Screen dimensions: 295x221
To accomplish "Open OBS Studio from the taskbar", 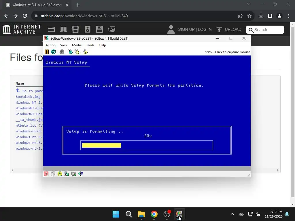I will 167,214.
